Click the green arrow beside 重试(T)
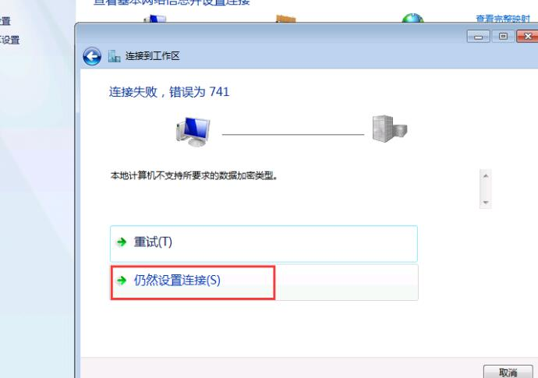Viewport: 538px width, 378px height. [x=122, y=242]
